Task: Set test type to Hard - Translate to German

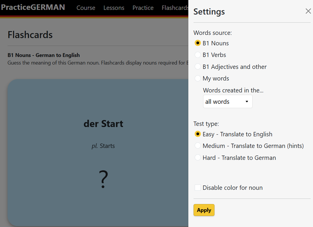Action: click(x=198, y=158)
